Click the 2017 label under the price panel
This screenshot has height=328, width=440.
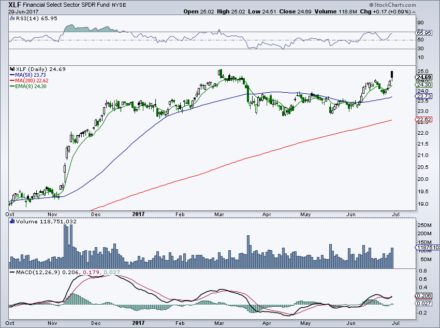click(138, 215)
